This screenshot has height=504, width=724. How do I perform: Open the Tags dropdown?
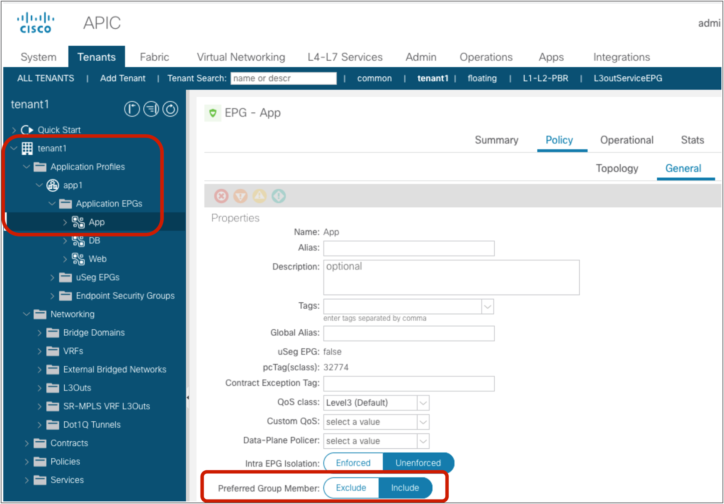[487, 306]
